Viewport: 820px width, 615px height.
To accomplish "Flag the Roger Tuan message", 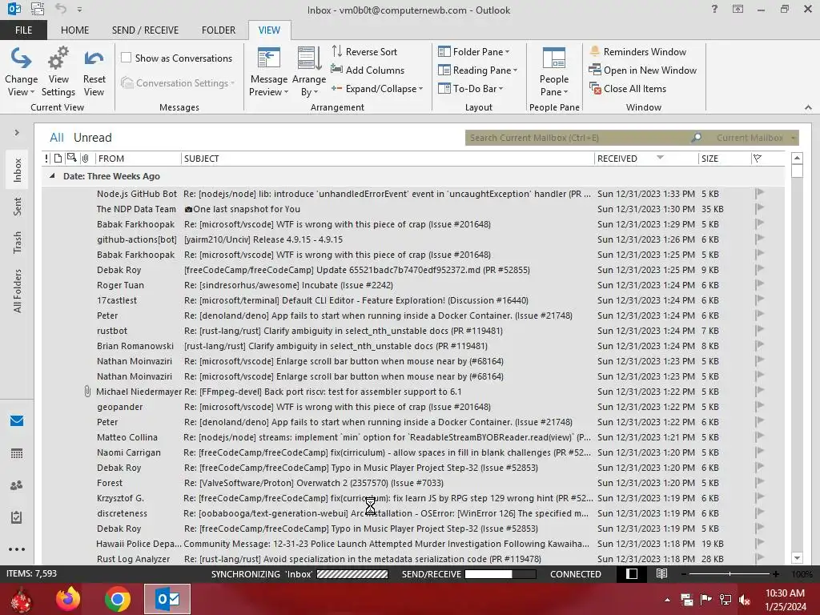I will point(759,285).
